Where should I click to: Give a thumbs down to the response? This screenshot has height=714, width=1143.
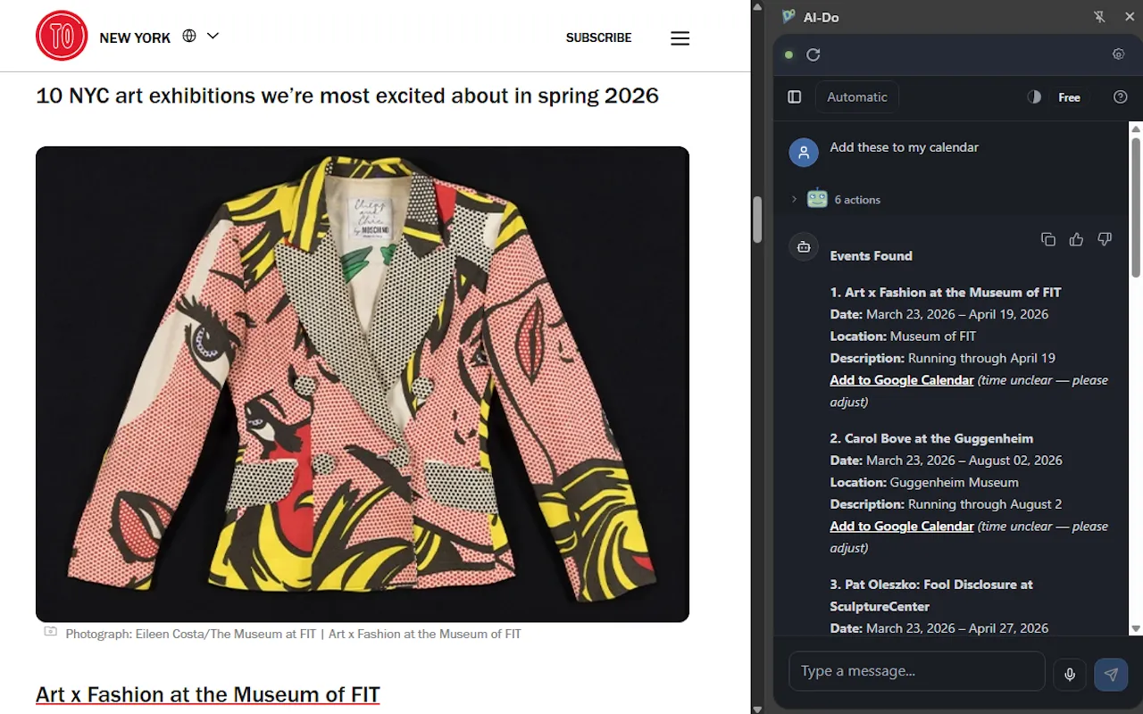tap(1105, 239)
